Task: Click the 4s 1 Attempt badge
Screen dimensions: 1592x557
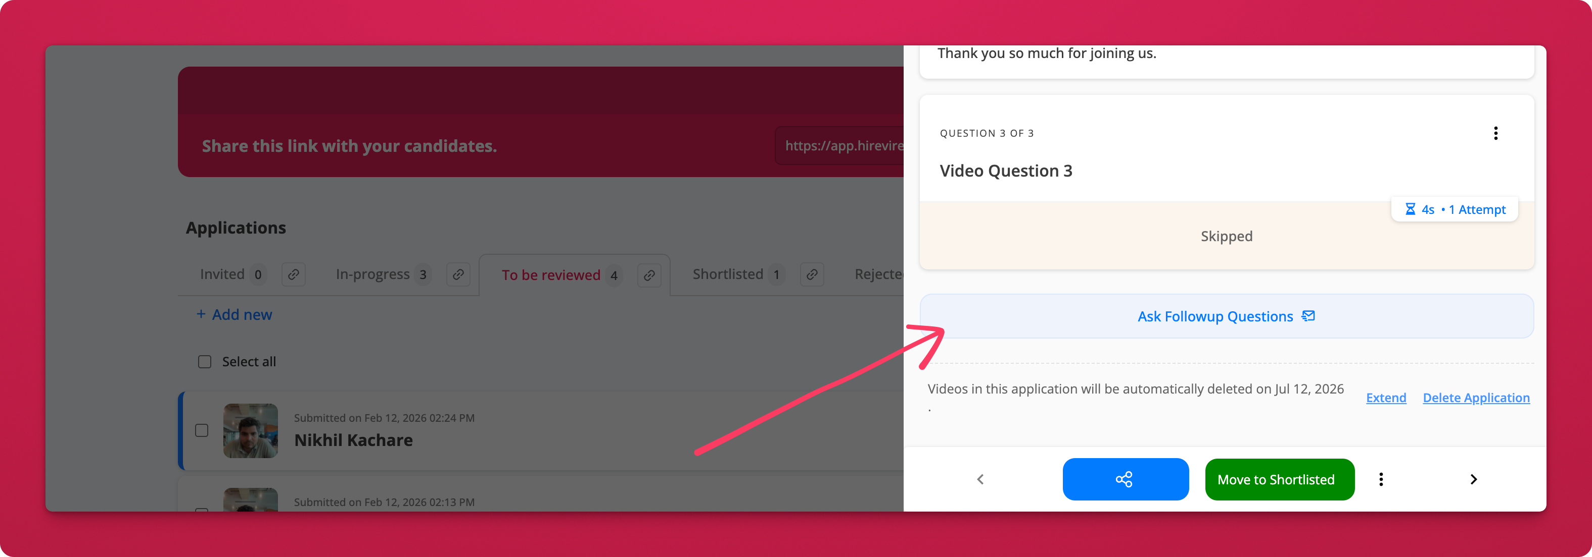Action: click(x=1454, y=210)
